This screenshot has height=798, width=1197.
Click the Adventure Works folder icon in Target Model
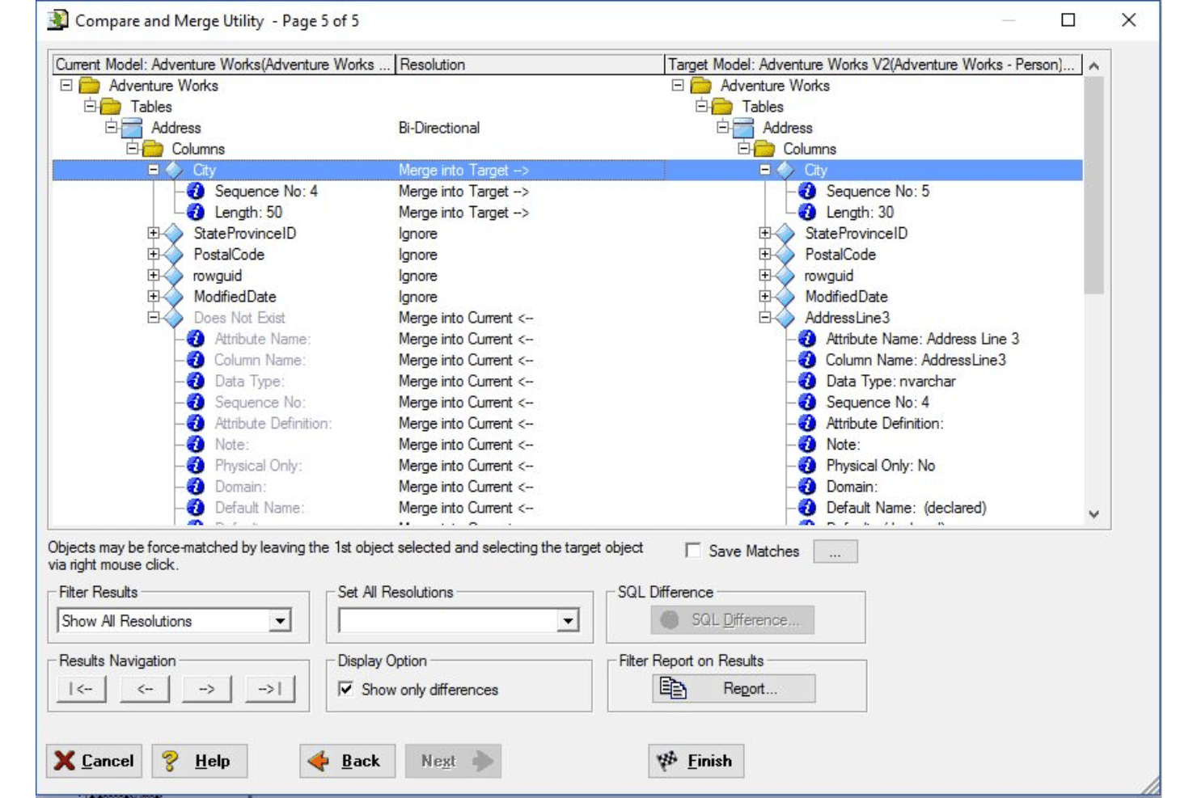tap(701, 86)
